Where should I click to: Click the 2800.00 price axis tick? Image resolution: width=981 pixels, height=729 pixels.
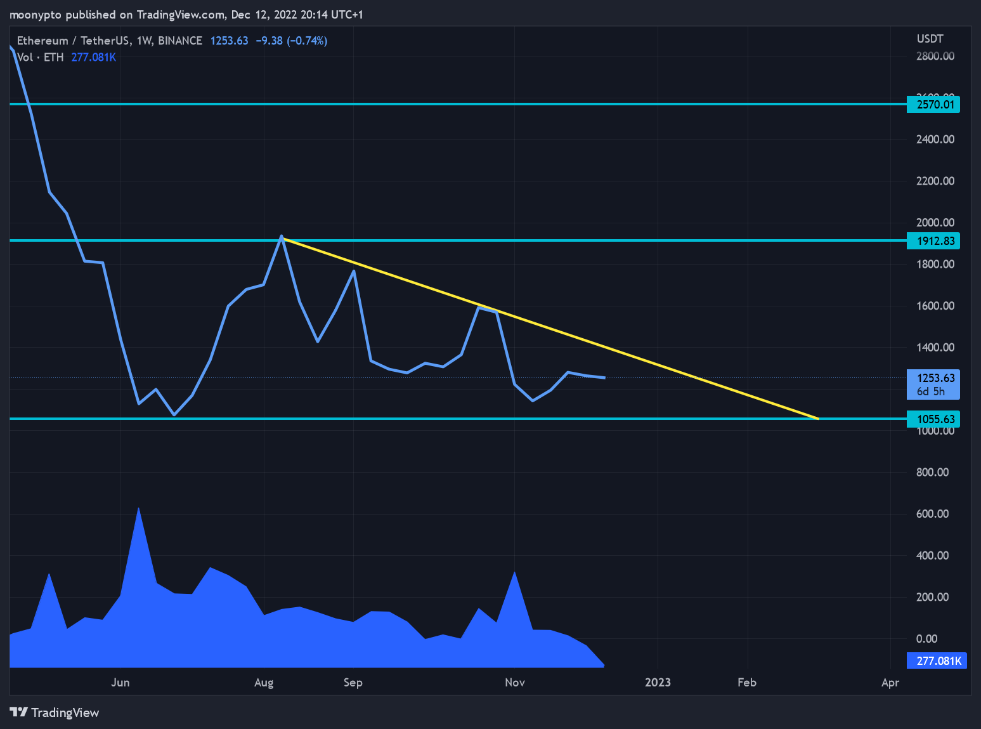(935, 56)
